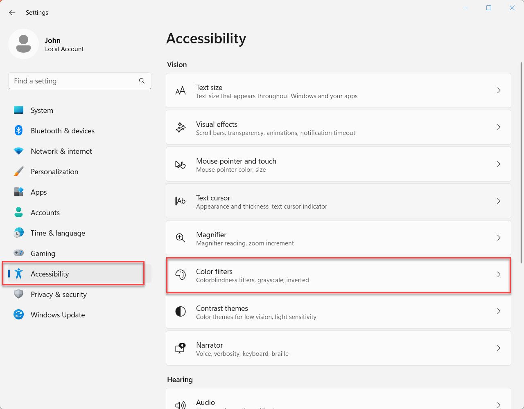
Task: Open Magnifier settings label
Action: tap(211, 235)
